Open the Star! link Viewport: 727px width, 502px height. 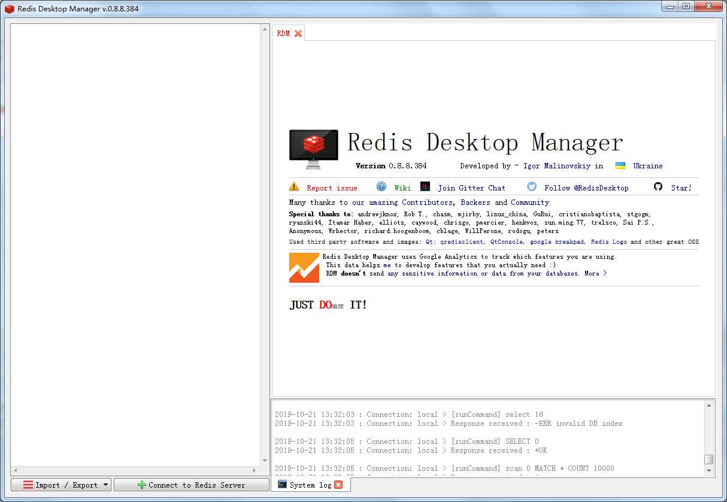coord(681,188)
